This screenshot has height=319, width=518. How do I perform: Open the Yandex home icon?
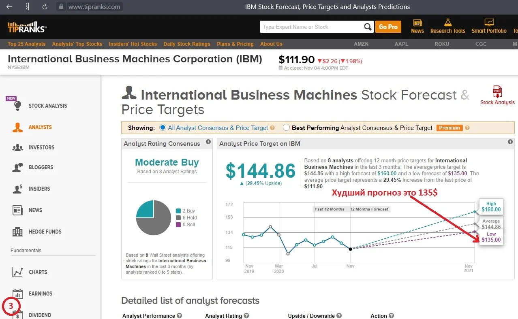(x=27, y=7)
